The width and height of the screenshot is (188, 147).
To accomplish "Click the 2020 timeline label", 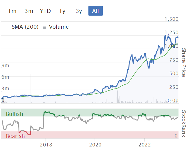I will [x=95, y=144].
